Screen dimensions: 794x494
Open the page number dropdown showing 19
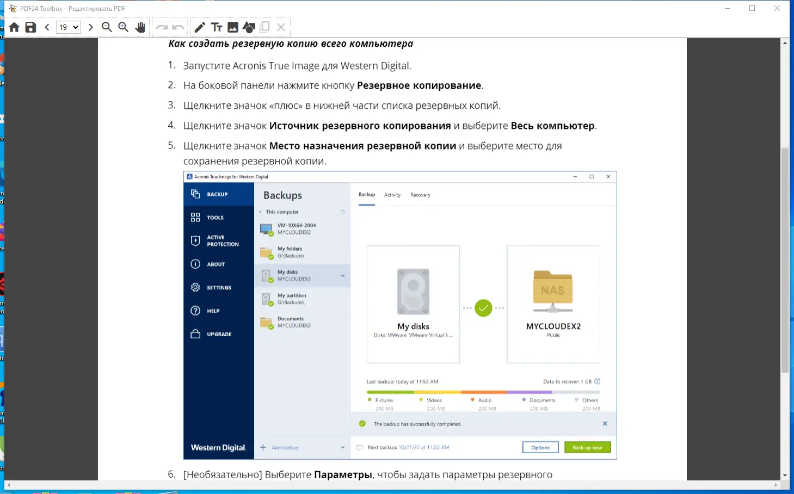point(69,27)
